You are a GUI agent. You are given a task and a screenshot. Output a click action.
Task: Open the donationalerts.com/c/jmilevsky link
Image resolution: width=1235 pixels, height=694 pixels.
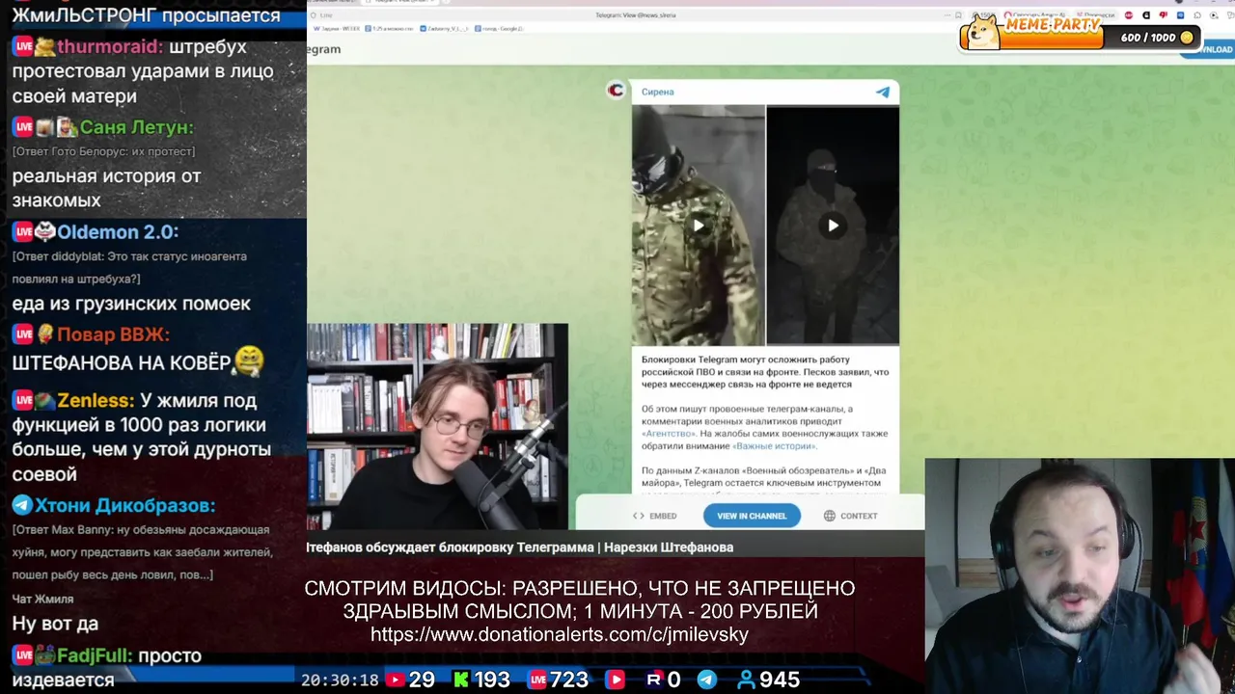pyautogui.click(x=560, y=634)
